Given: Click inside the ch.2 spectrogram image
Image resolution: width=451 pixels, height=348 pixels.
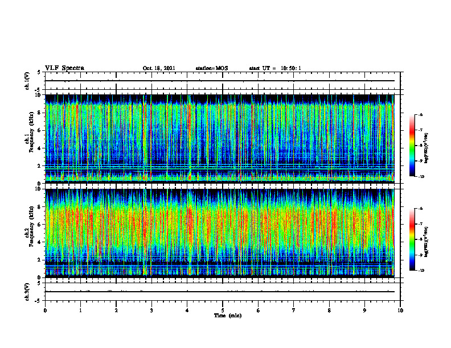Looking at the screenshot, I should (220, 233).
